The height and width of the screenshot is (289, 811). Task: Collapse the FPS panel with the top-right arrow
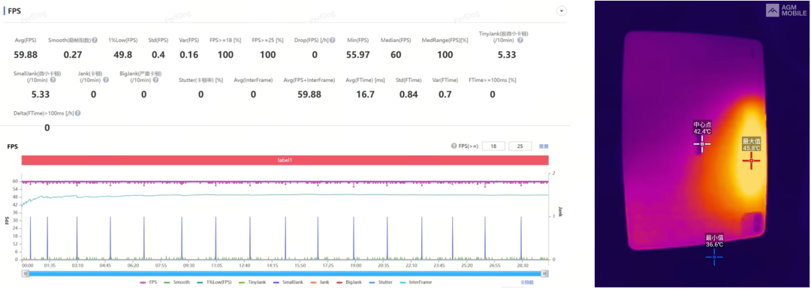561,11
